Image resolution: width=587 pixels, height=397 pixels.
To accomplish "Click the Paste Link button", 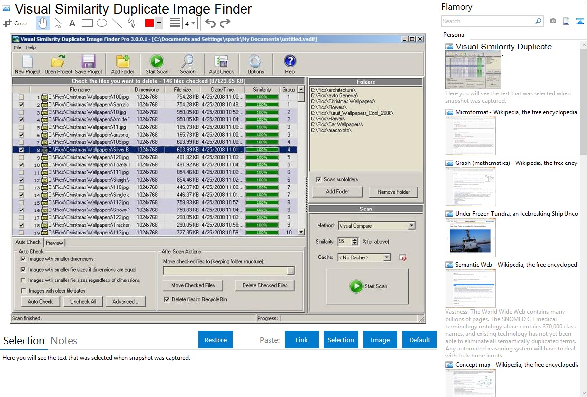I will tap(302, 340).
